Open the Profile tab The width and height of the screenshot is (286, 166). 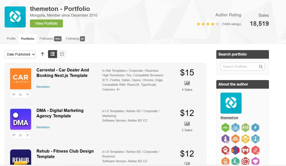coord(11,39)
